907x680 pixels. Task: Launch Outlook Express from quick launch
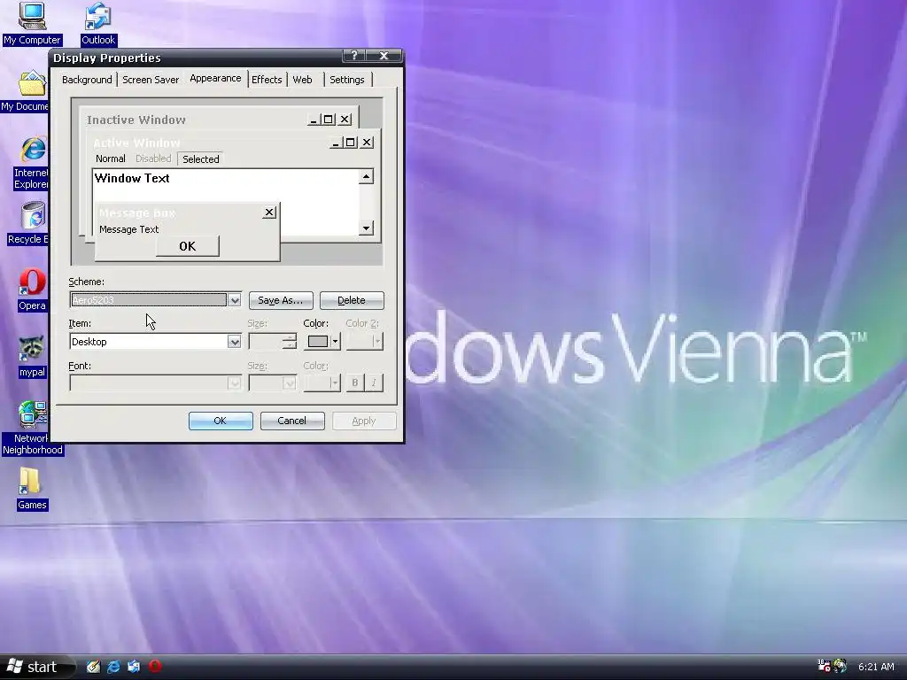click(134, 667)
